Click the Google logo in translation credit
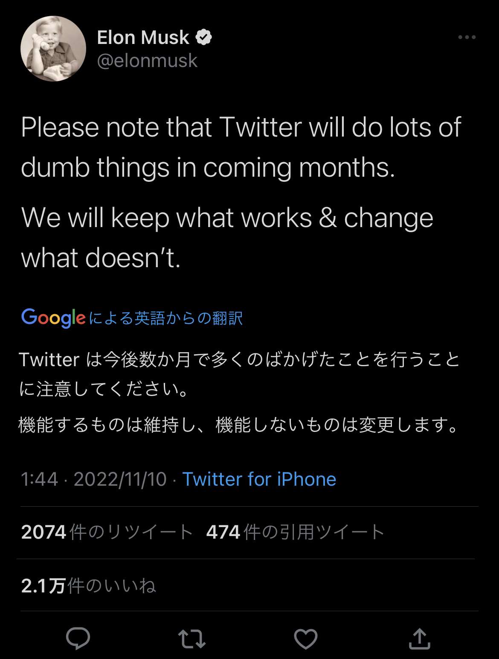 [x=53, y=318]
